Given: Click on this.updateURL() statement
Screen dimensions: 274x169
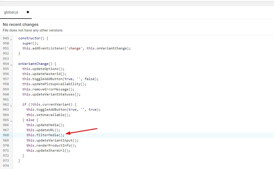Looking at the screenshot, I should coord(43,130).
